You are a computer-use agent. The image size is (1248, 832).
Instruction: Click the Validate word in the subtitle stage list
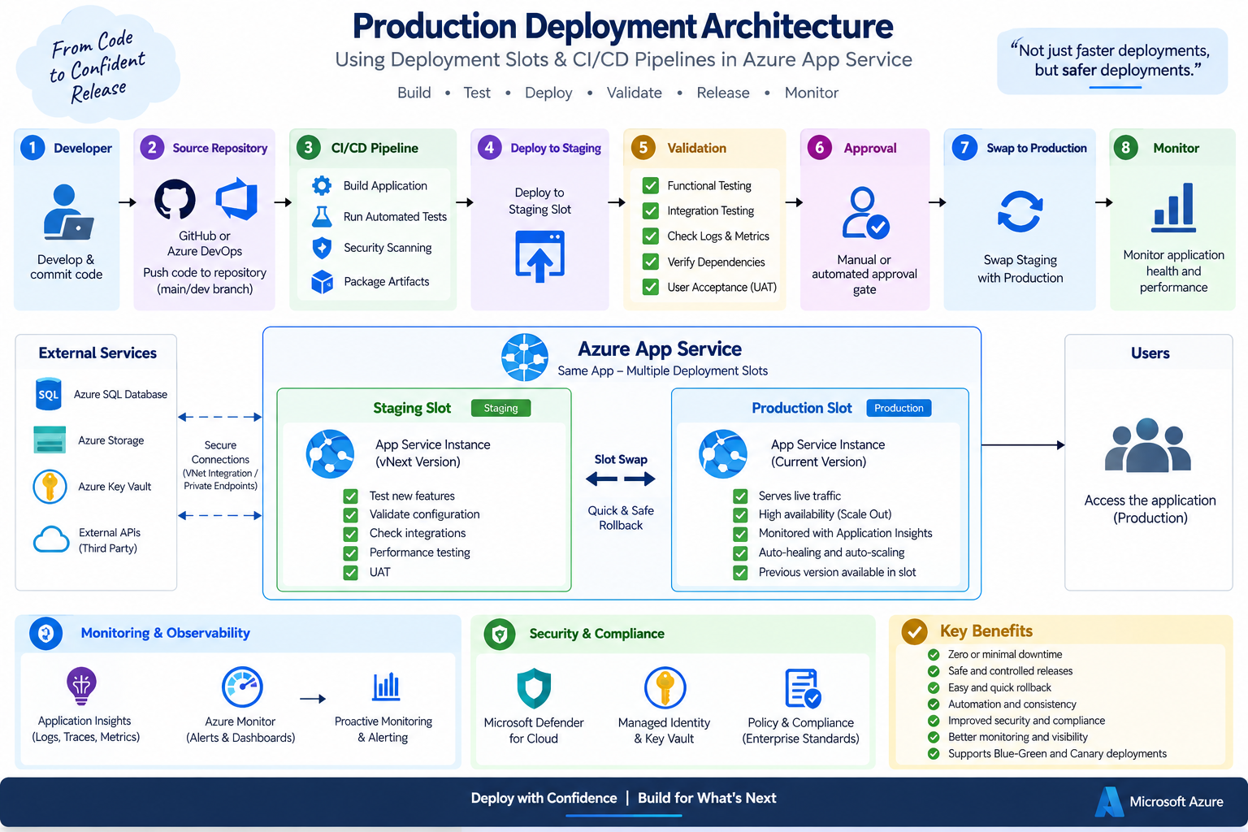(635, 93)
